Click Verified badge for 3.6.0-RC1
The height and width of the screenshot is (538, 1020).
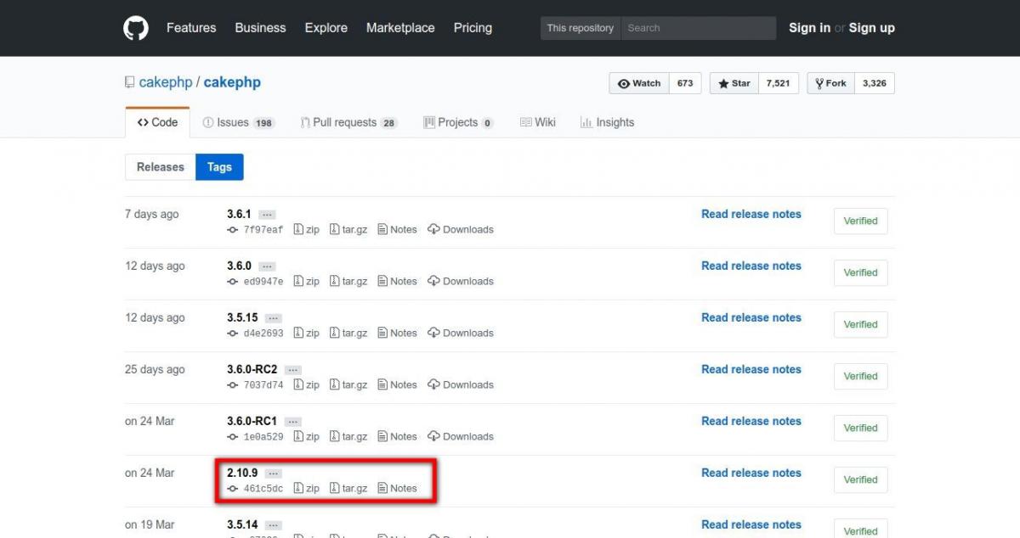pos(860,428)
